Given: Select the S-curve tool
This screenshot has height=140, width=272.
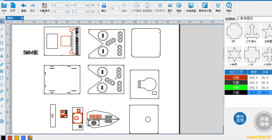Looking at the screenshot, I should point(2,36).
